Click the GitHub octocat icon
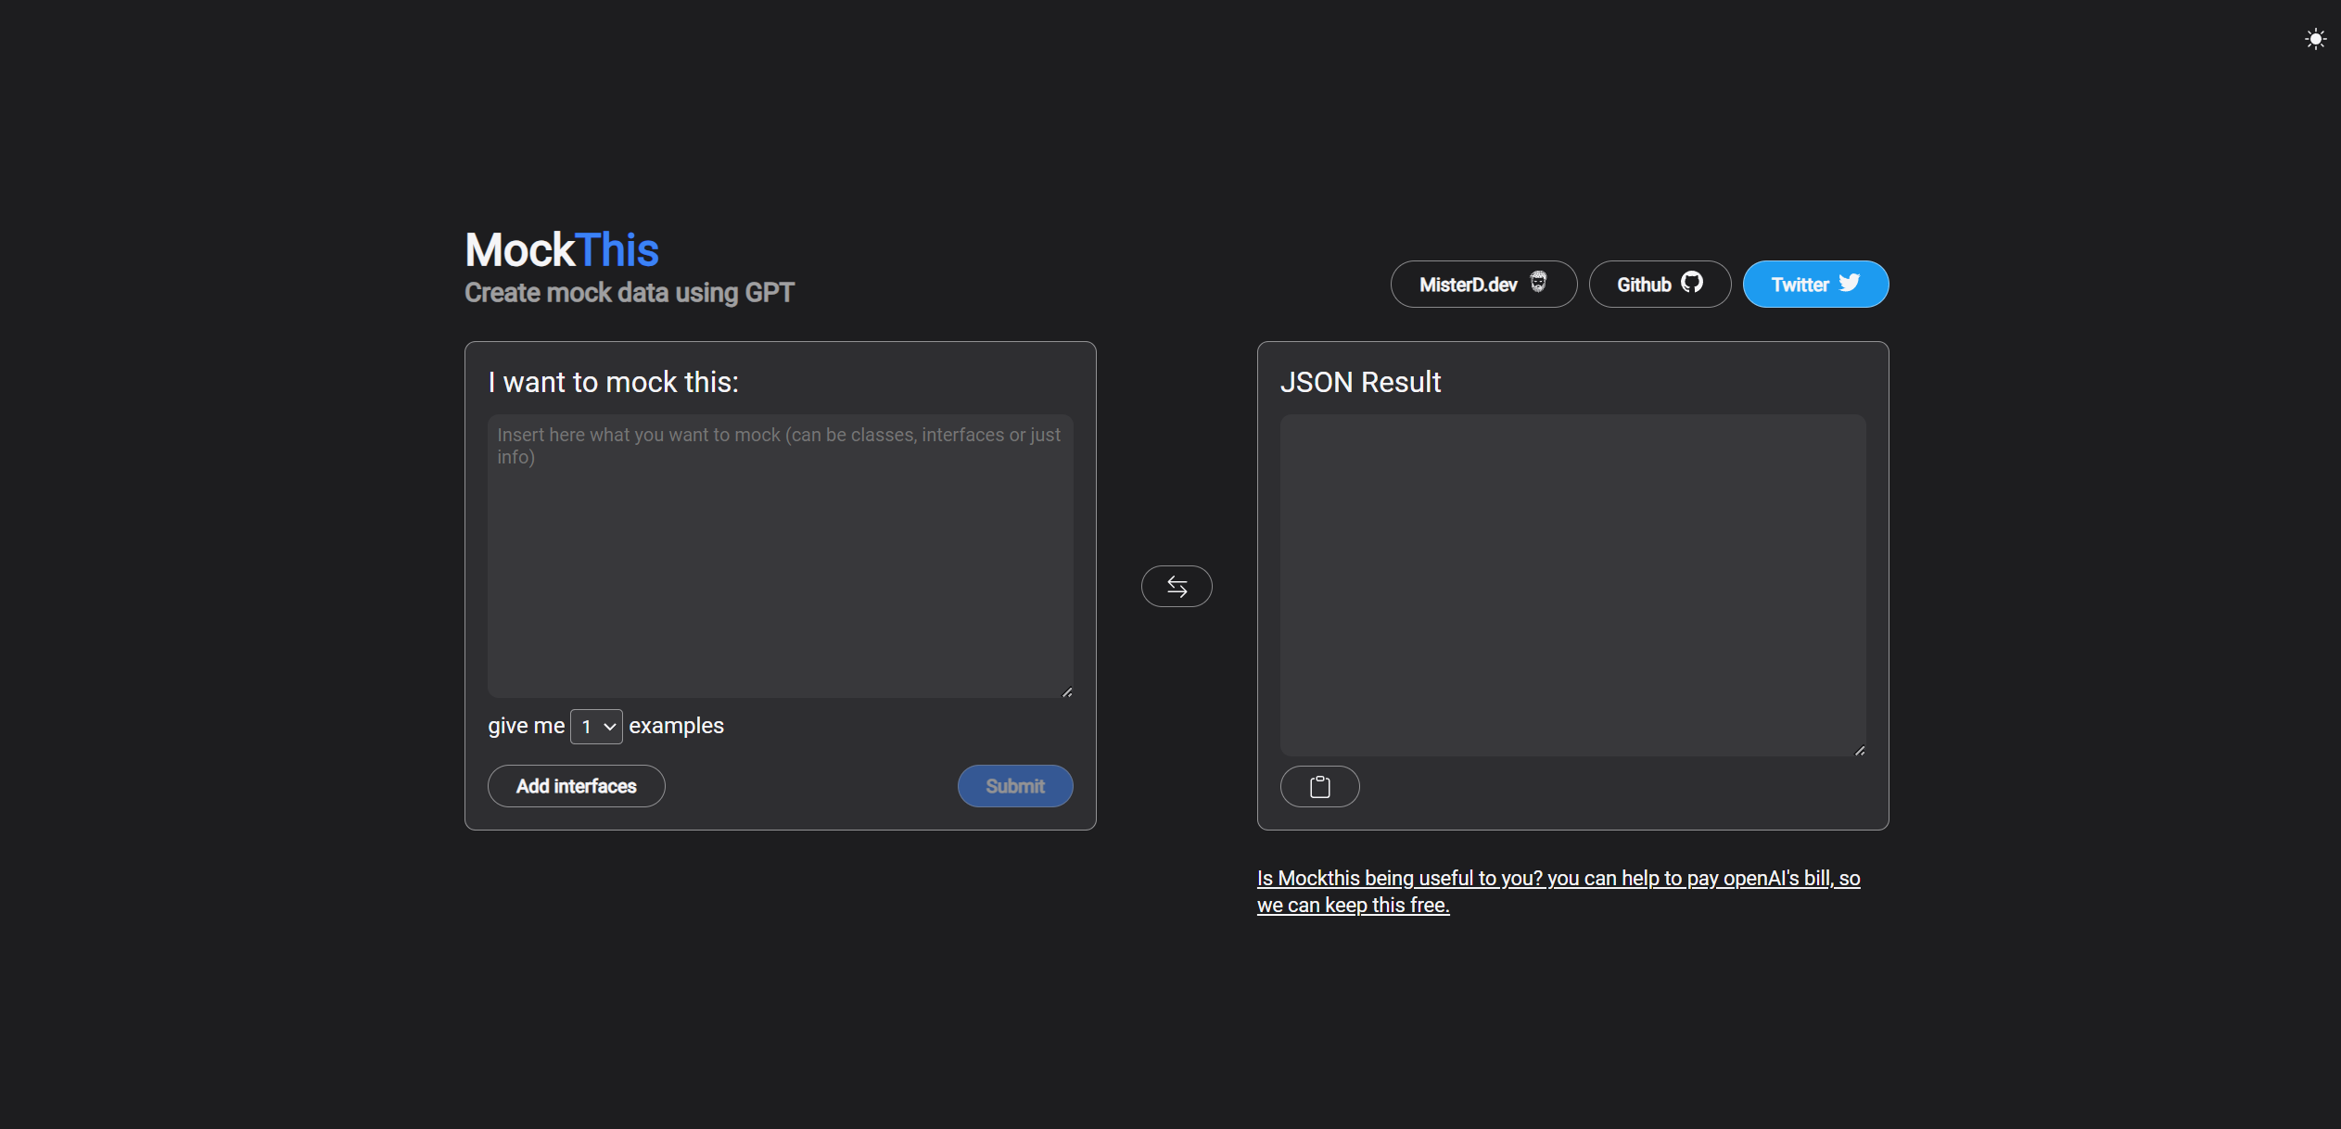2341x1129 pixels. click(1692, 284)
